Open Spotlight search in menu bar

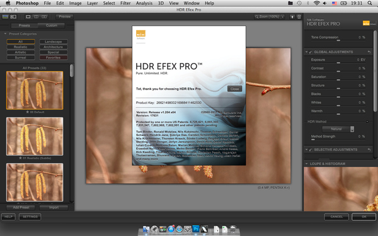370,3
